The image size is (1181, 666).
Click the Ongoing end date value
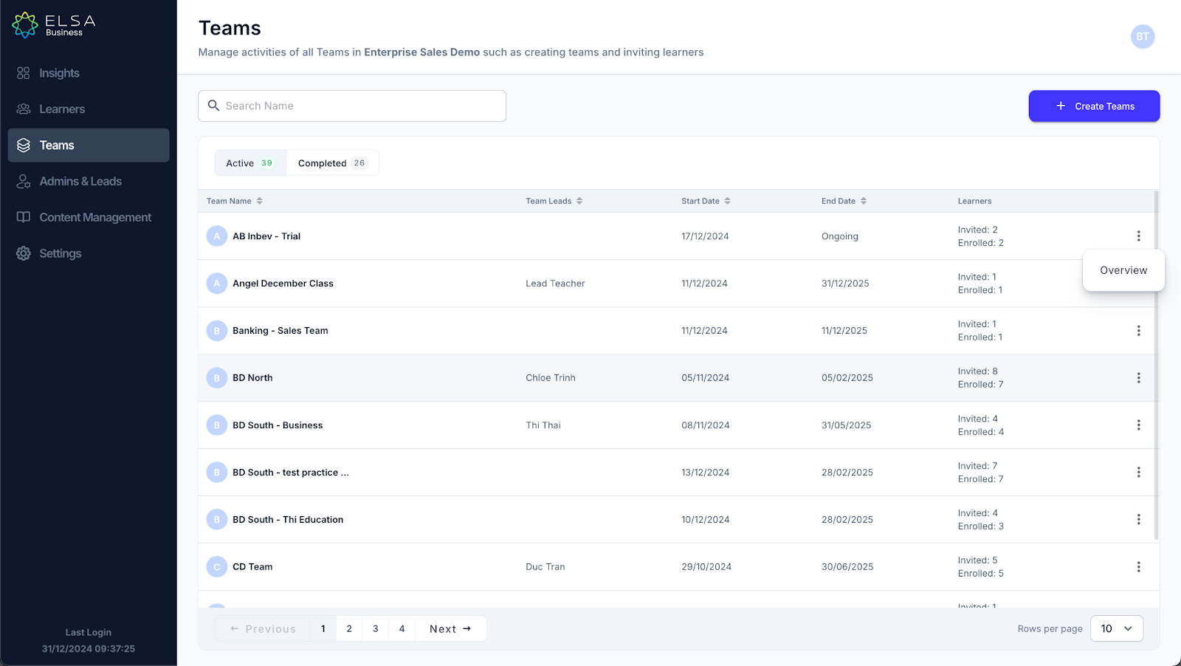pos(840,236)
